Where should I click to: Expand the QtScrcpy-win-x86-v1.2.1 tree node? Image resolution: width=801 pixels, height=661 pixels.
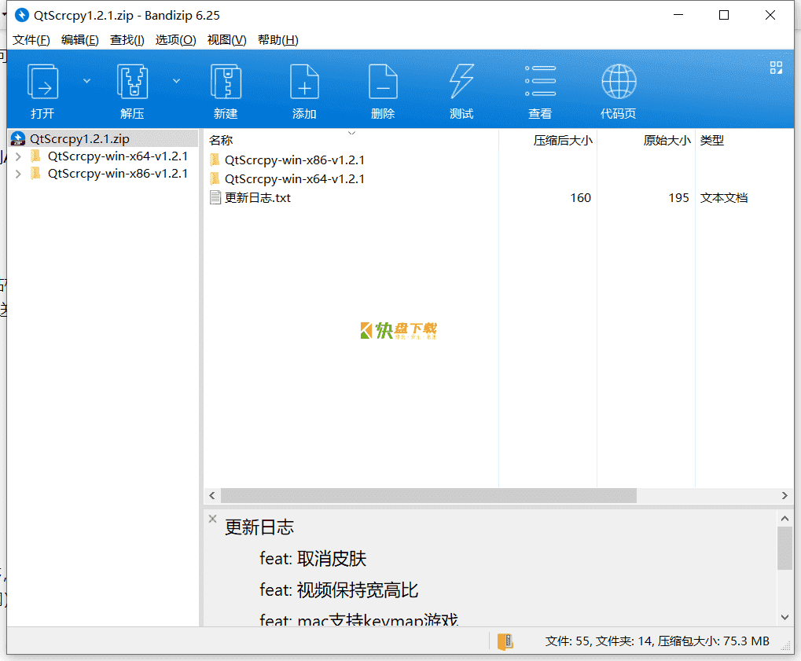pos(18,174)
